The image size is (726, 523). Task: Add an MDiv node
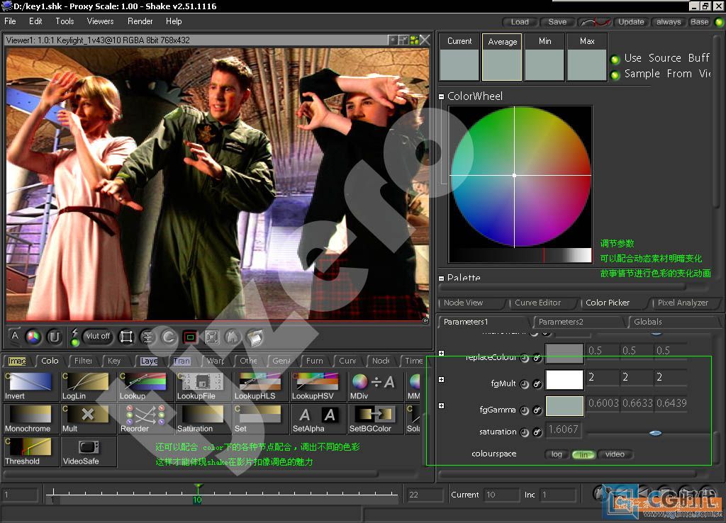(x=375, y=386)
